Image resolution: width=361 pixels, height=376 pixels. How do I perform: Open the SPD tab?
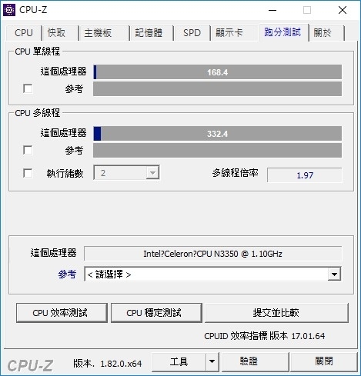tap(192, 33)
